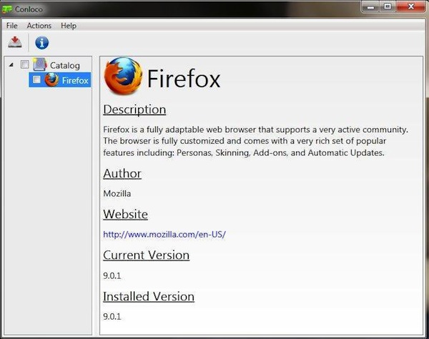The image size is (429, 339).
Task: Click the Description heading
Action: [x=134, y=110]
